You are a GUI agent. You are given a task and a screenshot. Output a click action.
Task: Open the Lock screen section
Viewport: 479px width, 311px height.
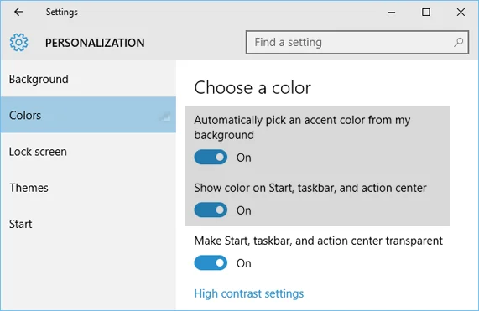[88, 152]
